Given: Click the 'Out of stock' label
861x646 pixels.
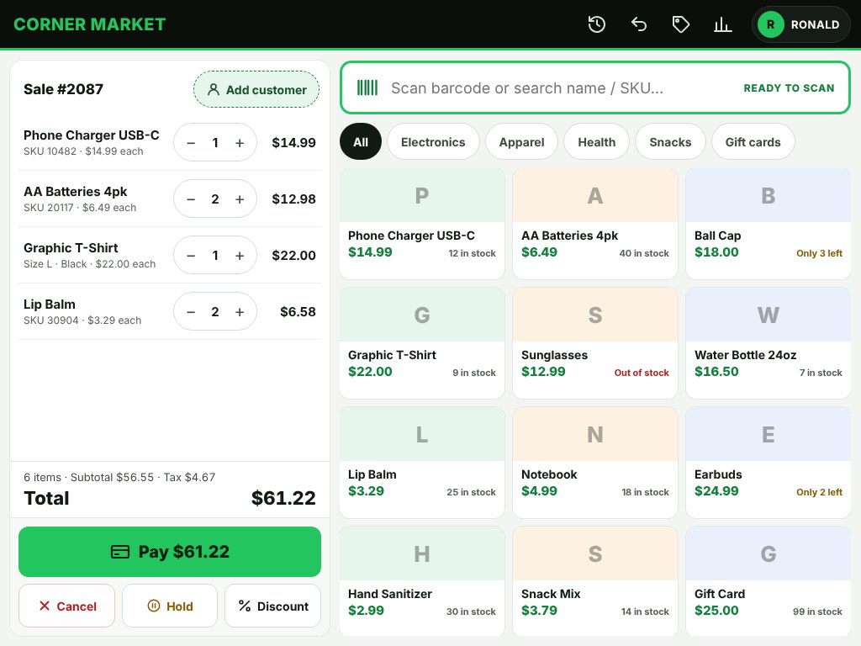Looking at the screenshot, I should 642,373.
